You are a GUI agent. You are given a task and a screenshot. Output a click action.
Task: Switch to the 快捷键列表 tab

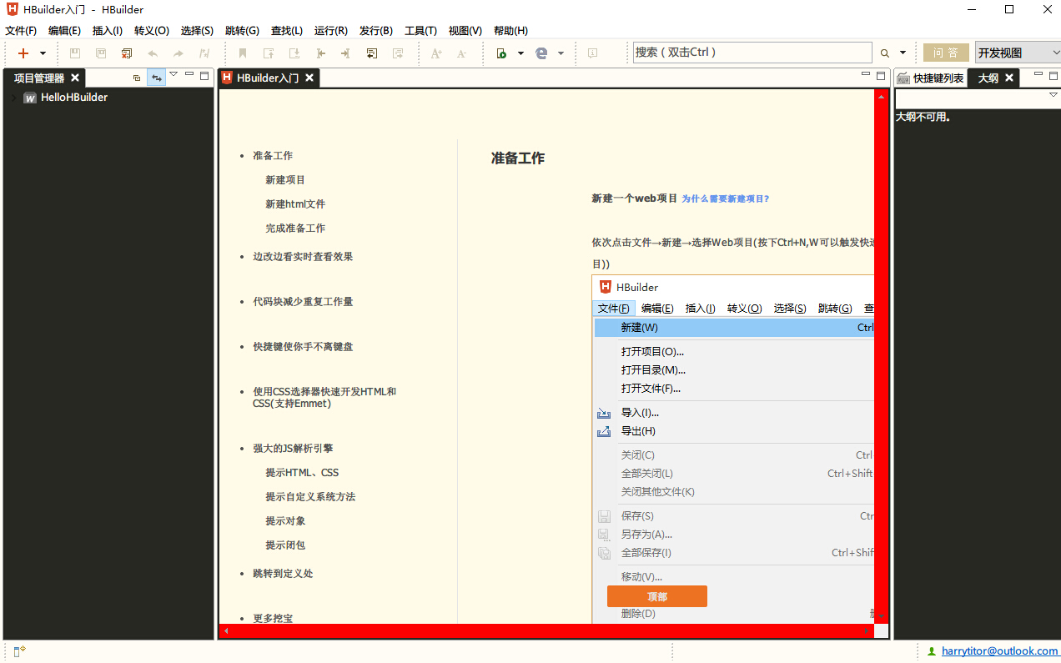(930, 78)
